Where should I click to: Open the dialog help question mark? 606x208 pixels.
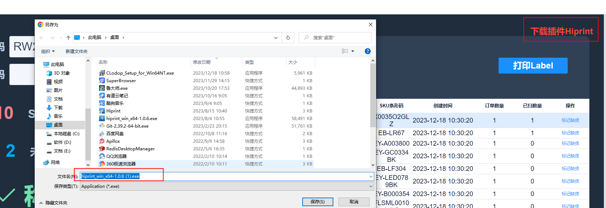368,51
